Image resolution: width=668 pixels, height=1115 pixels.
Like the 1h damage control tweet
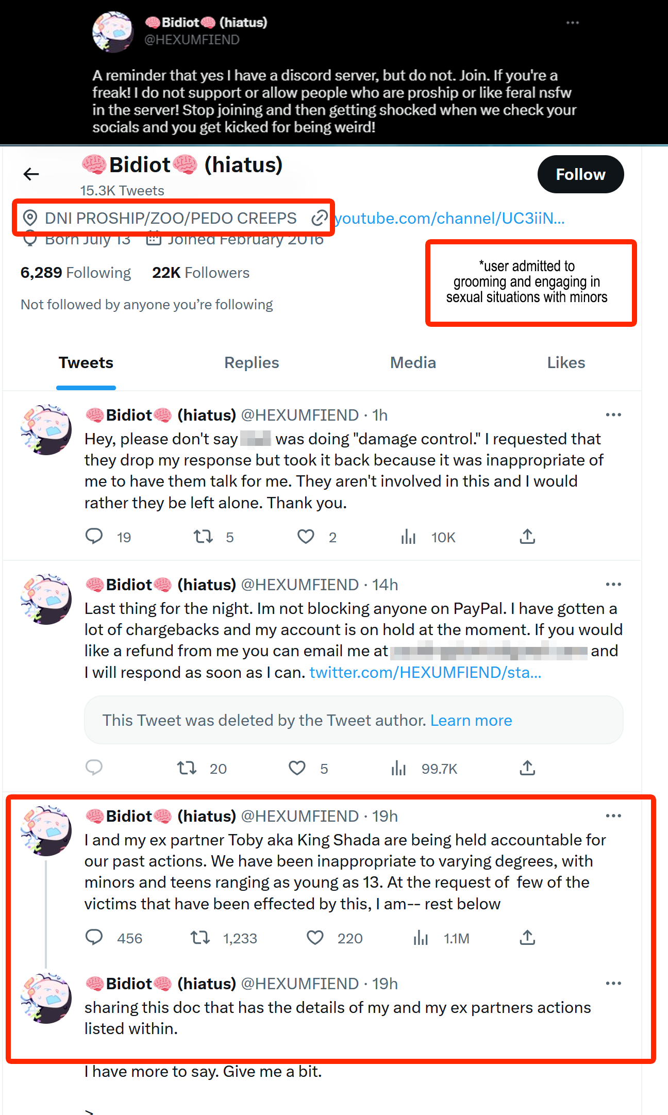coord(306,537)
